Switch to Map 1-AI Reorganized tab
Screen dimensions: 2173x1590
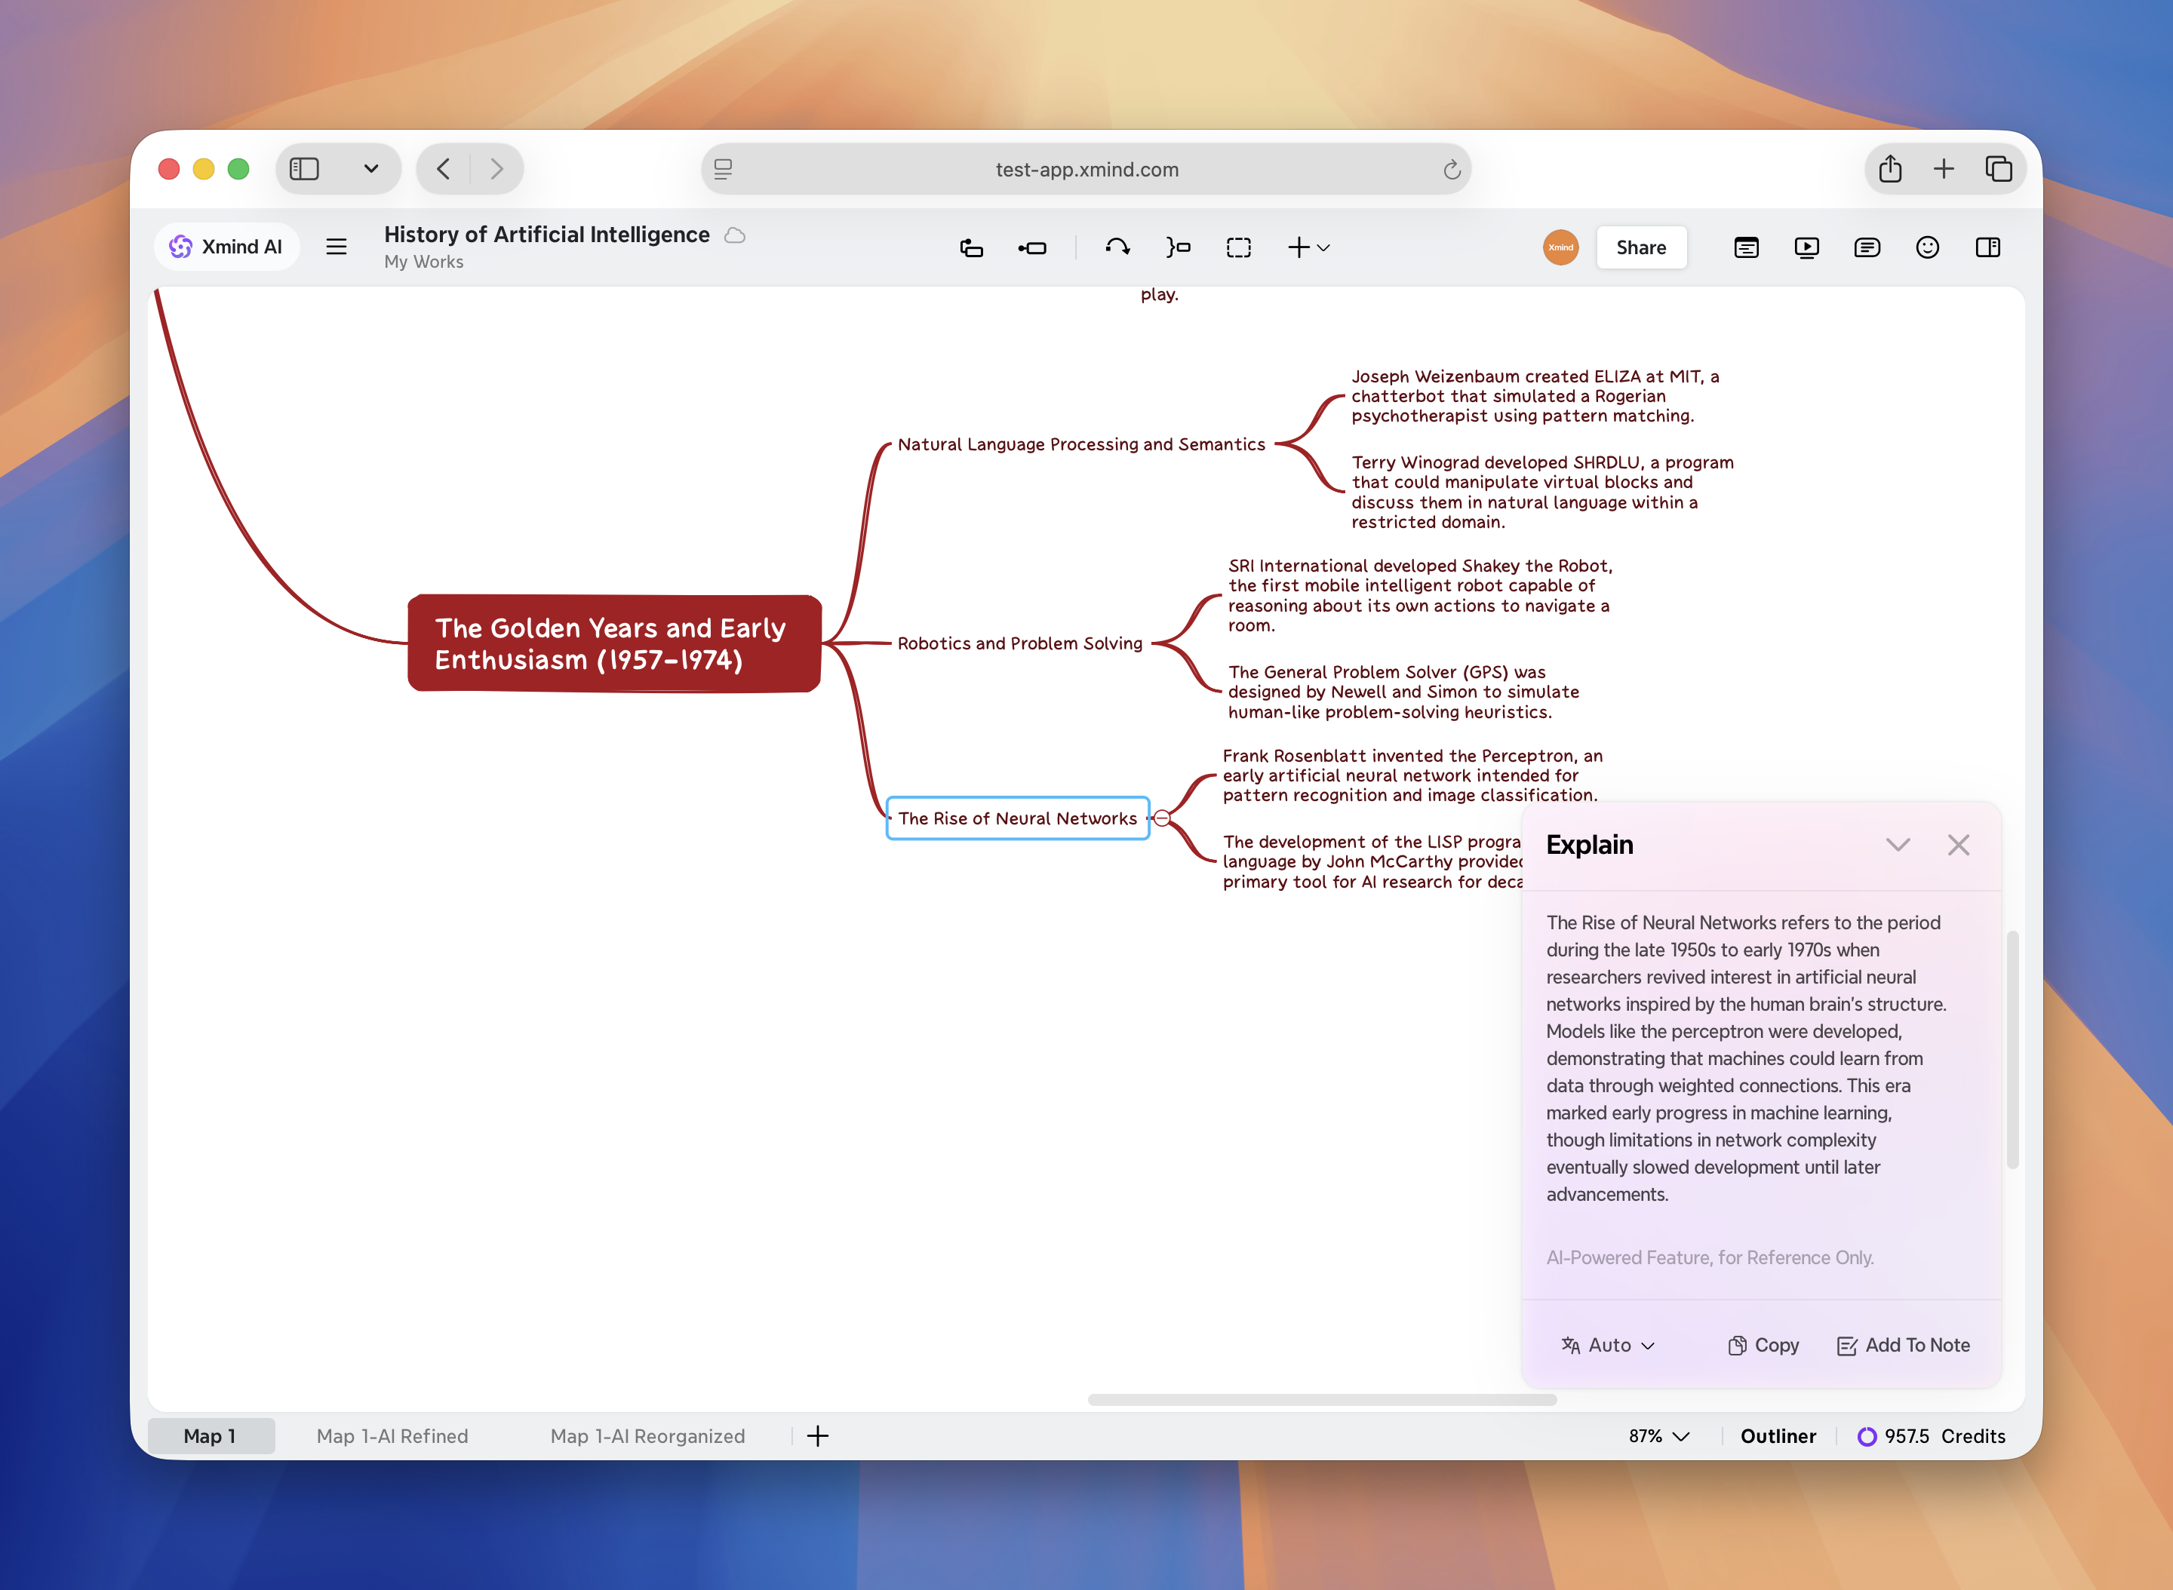648,1436
